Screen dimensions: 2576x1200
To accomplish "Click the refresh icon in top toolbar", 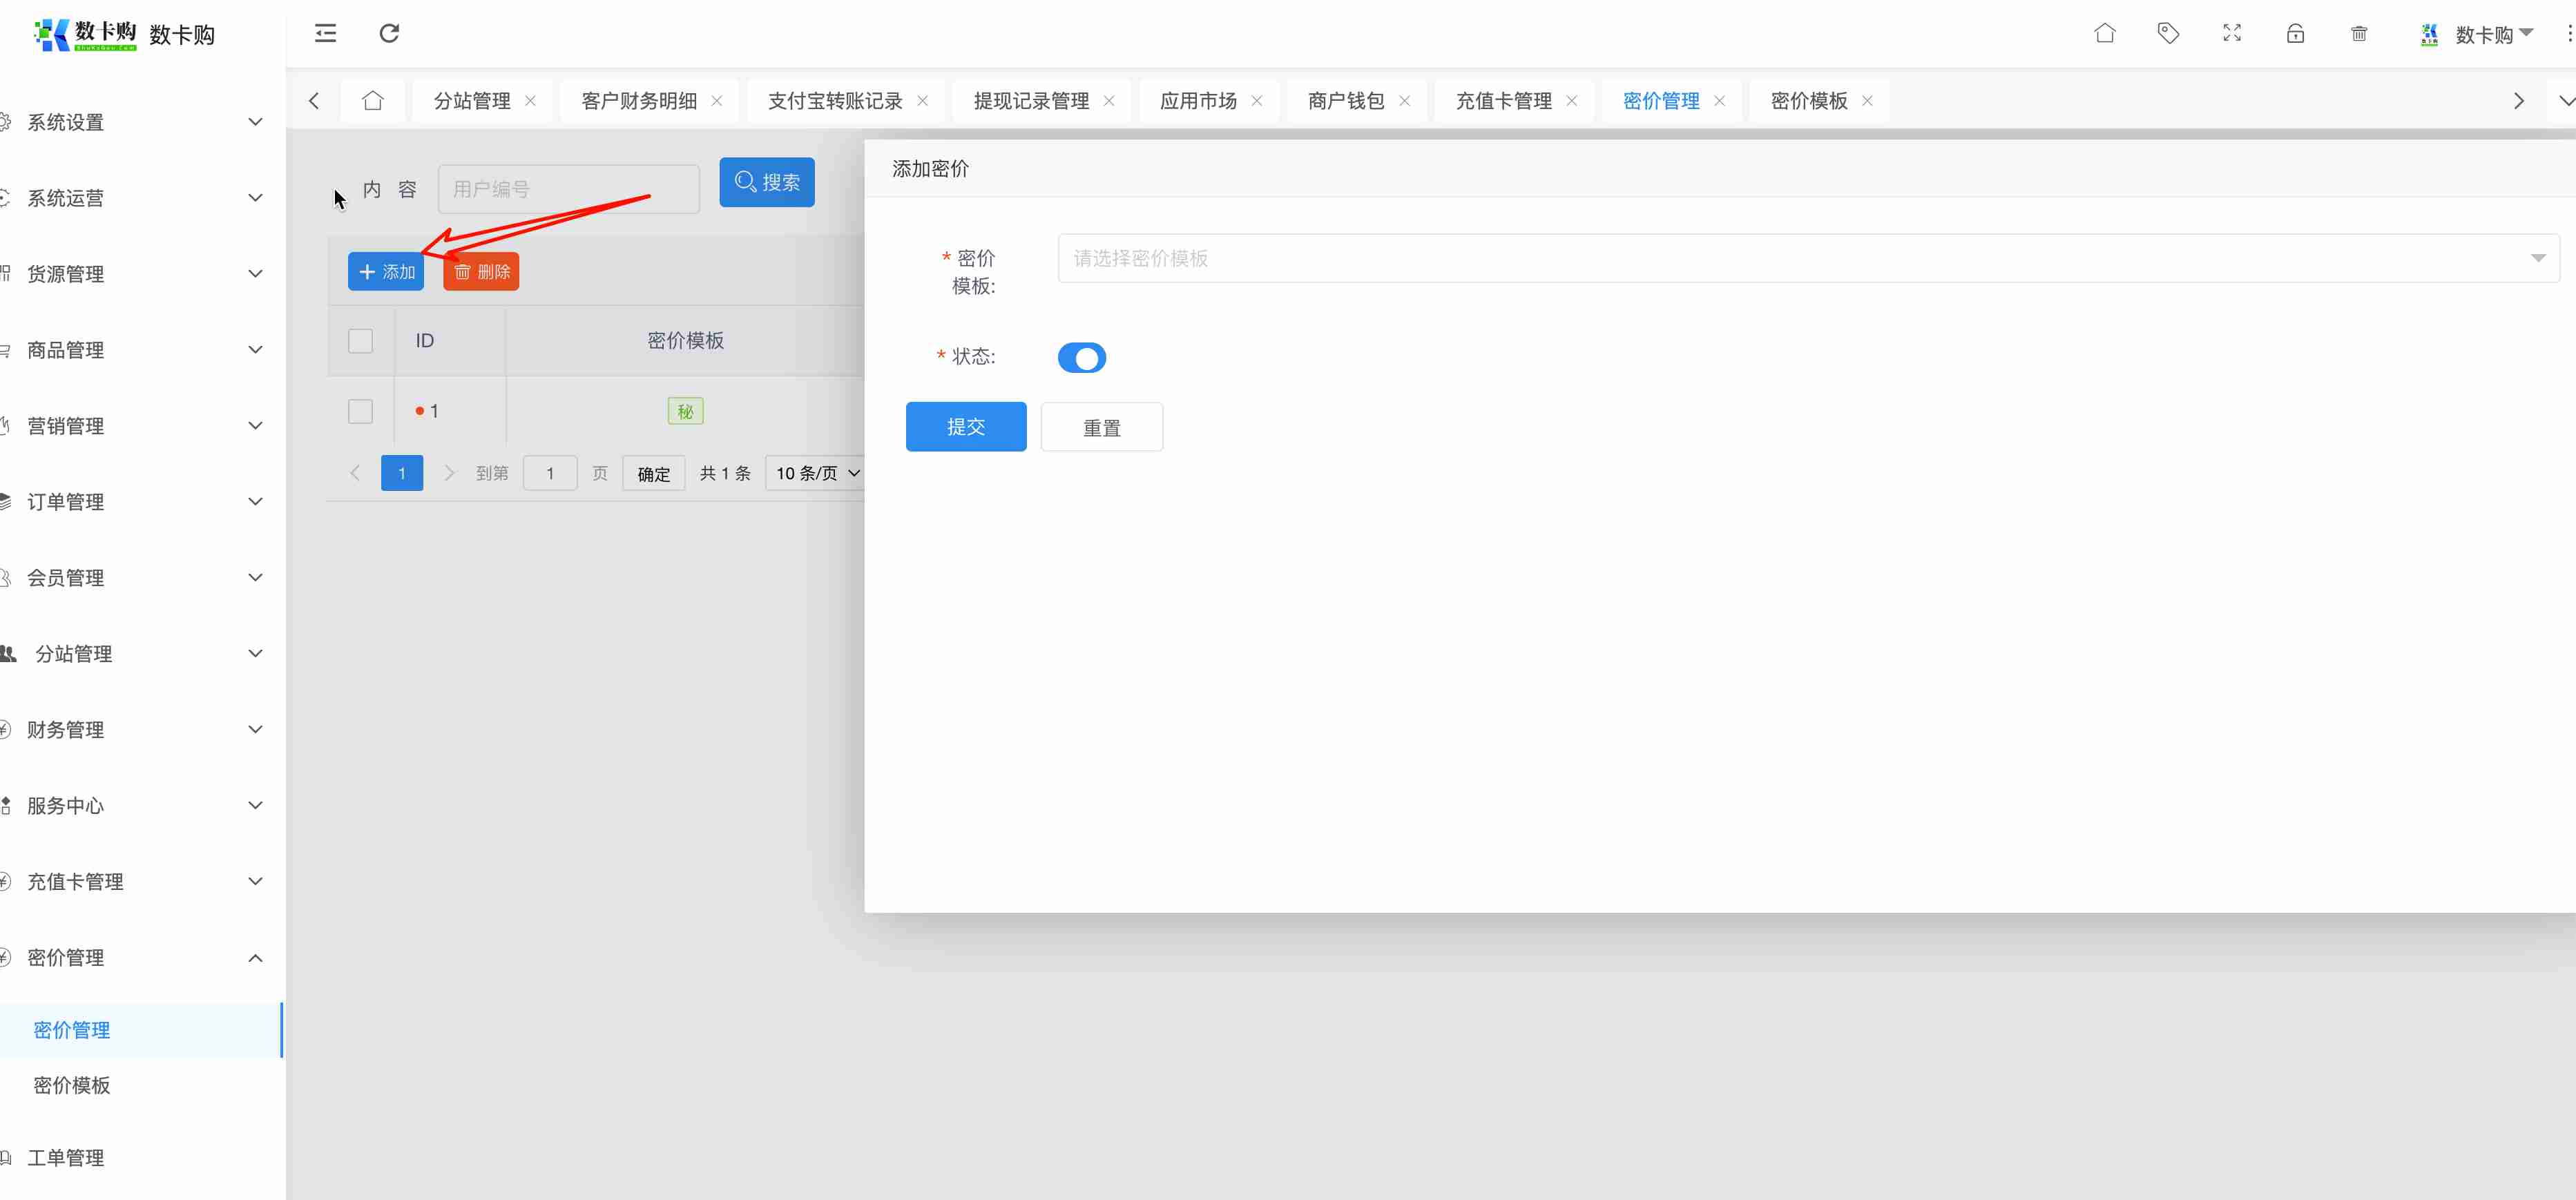I will (389, 33).
